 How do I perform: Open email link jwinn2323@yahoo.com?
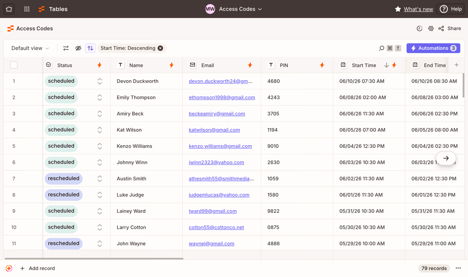pyautogui.click(x=216, y=162)
